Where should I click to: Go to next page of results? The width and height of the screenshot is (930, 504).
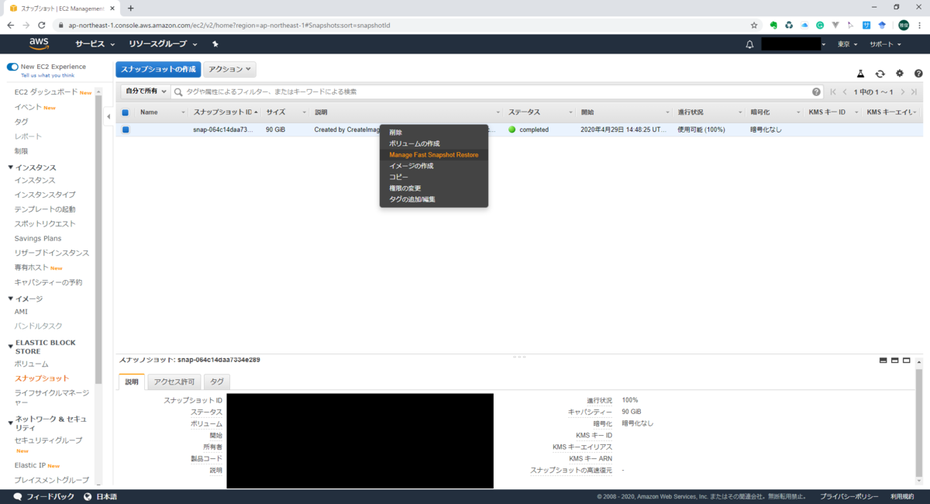pyautogui.click(x=903, y=91)
